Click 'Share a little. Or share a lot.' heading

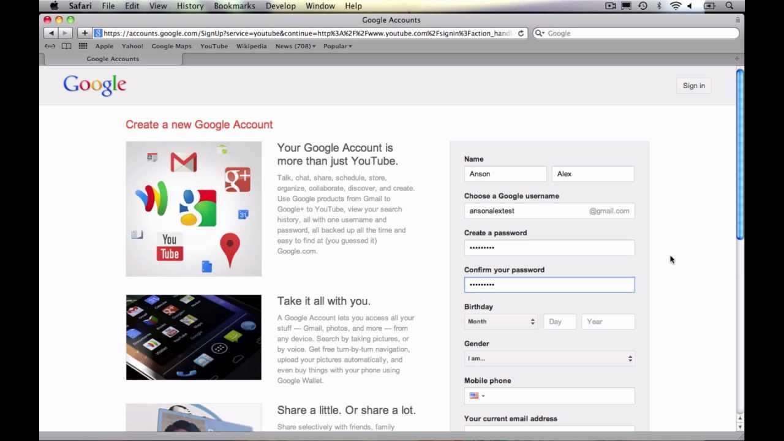click(346, 410)
